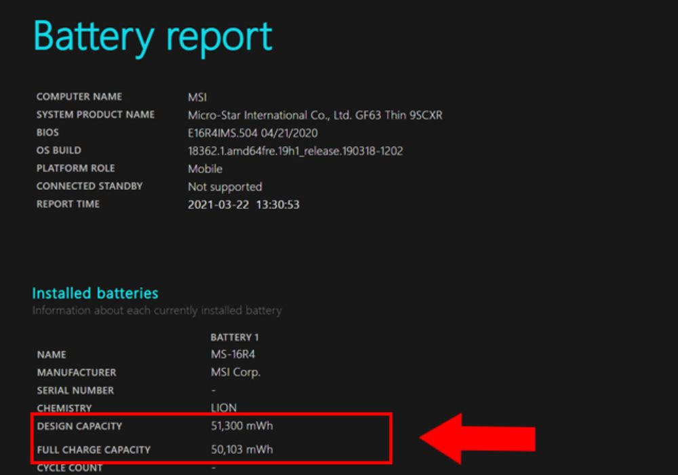Select 'Information about each currently installed battery' subtitle
Screen dimensions: 678x475
157,311
